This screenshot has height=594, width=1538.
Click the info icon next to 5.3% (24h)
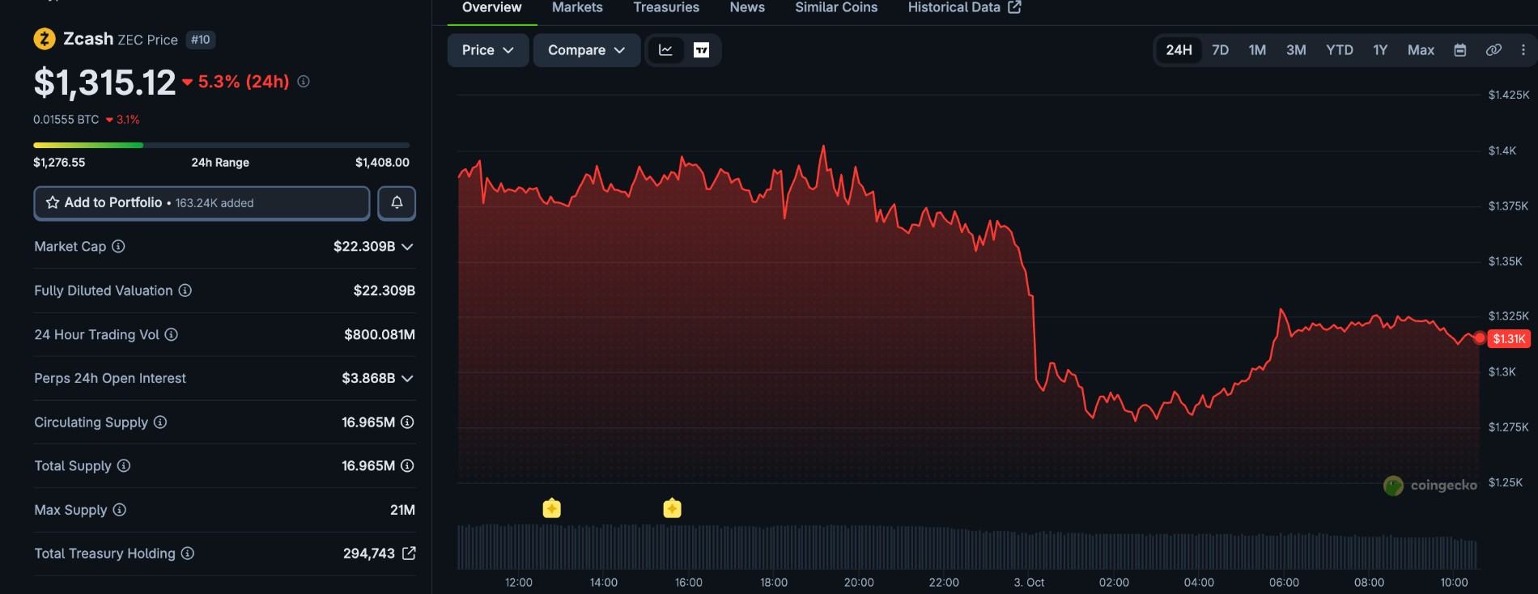click(304, 82)
